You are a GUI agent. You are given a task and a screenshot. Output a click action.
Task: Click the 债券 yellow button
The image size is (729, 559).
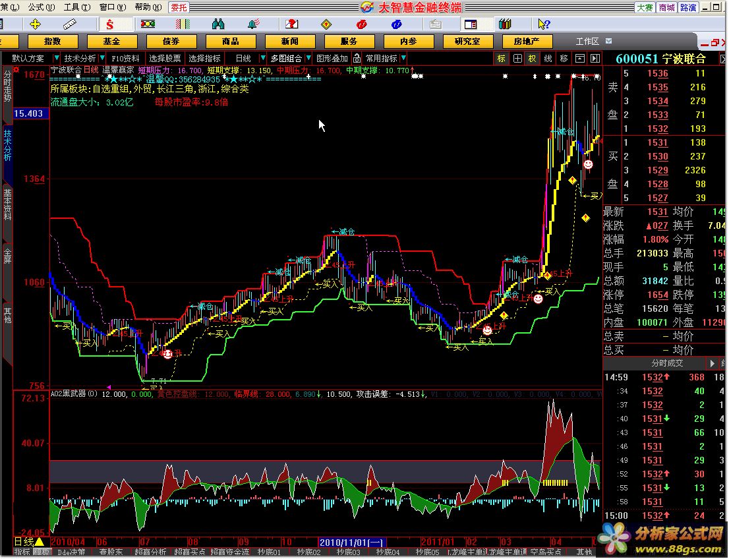click(x=171, y=42)
